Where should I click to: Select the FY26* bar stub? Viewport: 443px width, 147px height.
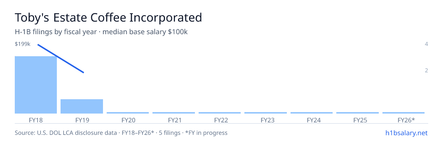coord(403,113)
